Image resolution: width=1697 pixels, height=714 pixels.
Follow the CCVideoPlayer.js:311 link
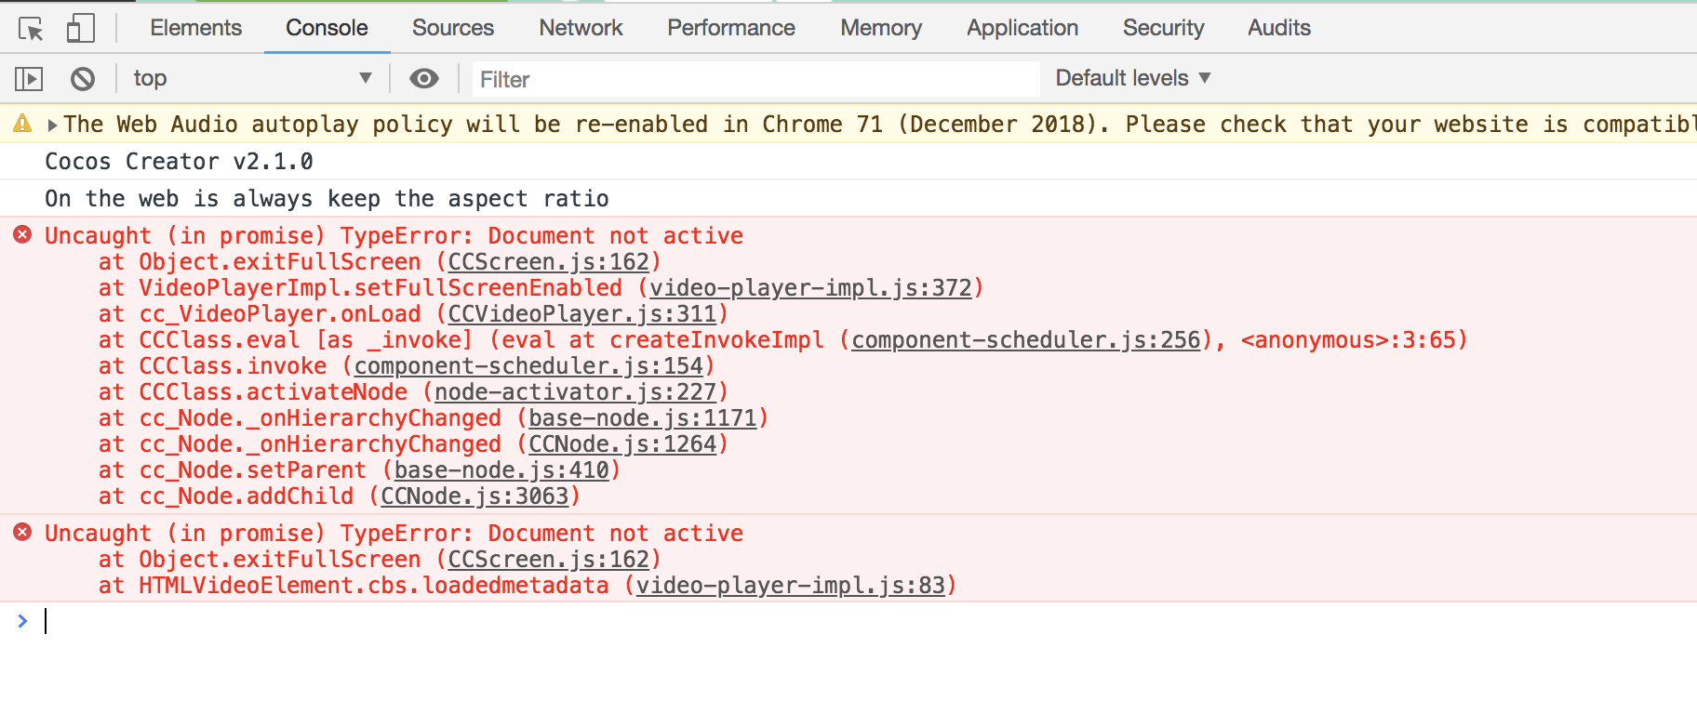(x=581, y=314)
